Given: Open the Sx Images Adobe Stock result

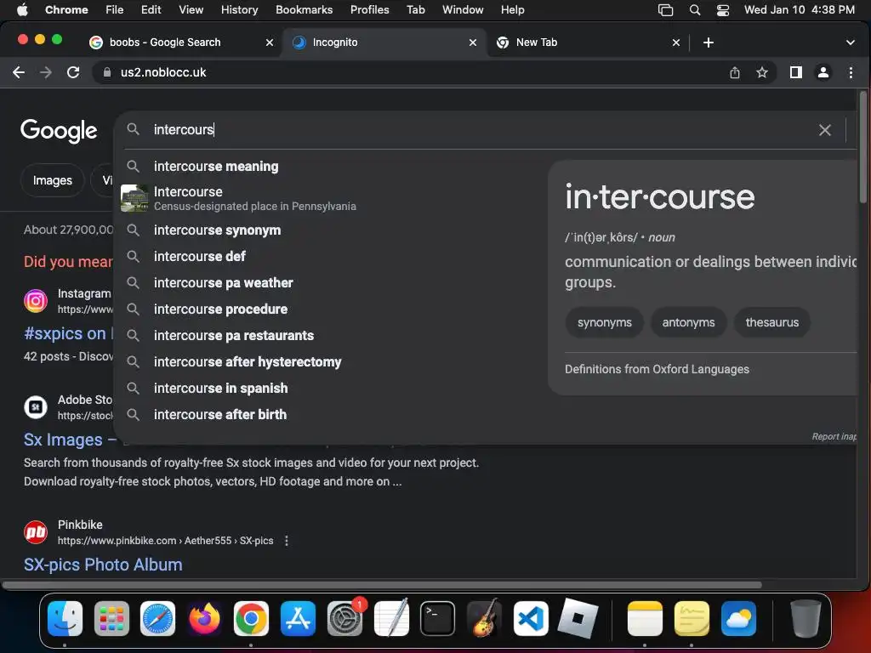Looking at the screenshot, I should pos(70,440).
